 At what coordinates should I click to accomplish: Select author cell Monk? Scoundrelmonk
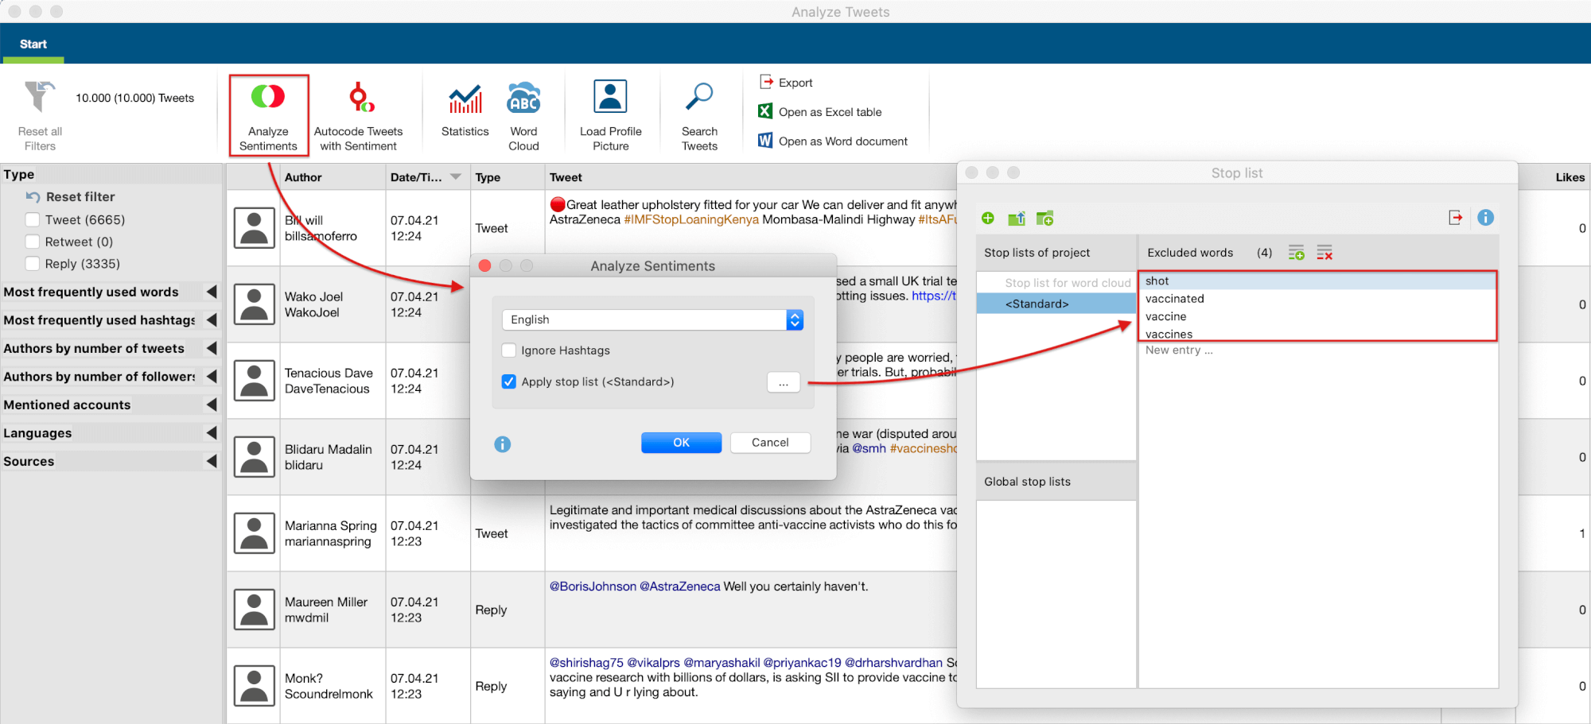click(333, 686)
